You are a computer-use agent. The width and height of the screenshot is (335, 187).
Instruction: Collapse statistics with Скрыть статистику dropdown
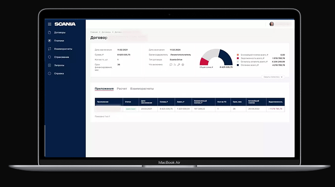pyautogui.click(x=273, y=77)
